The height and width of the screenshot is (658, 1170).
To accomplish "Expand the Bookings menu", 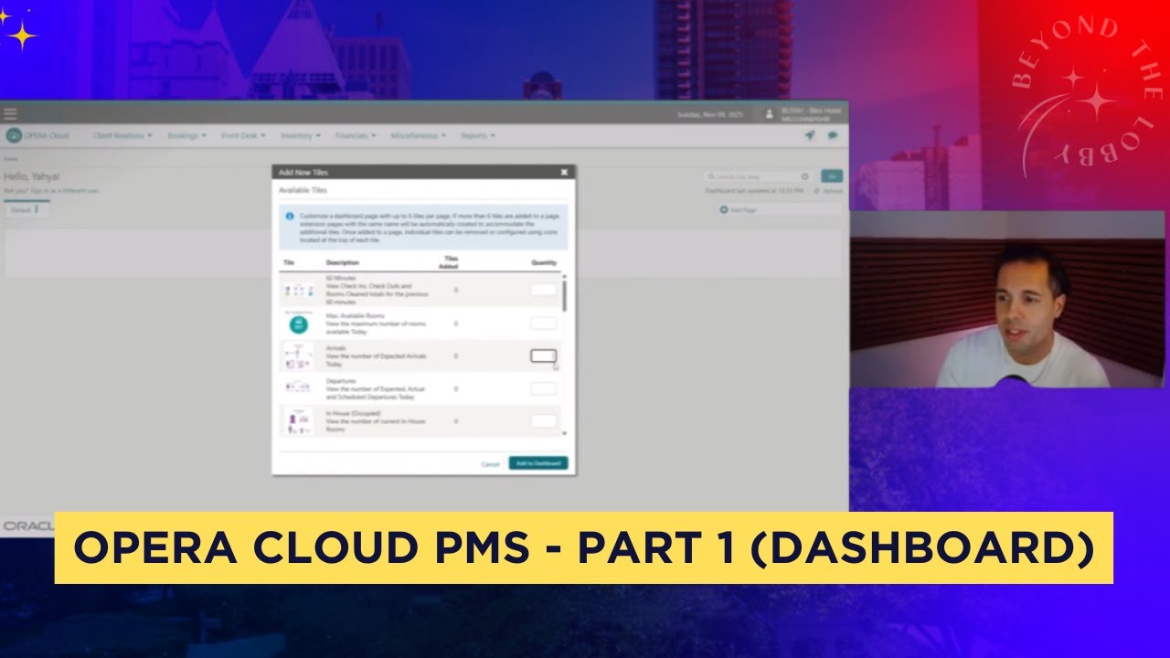I will pyautogui.click(x=186, y=135).
